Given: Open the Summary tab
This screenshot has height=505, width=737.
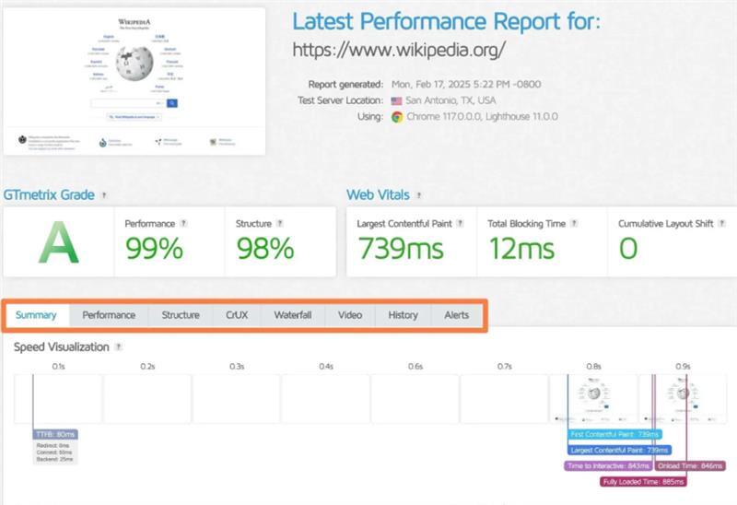Looking at the screenshot, I should [x=36, y=315].
